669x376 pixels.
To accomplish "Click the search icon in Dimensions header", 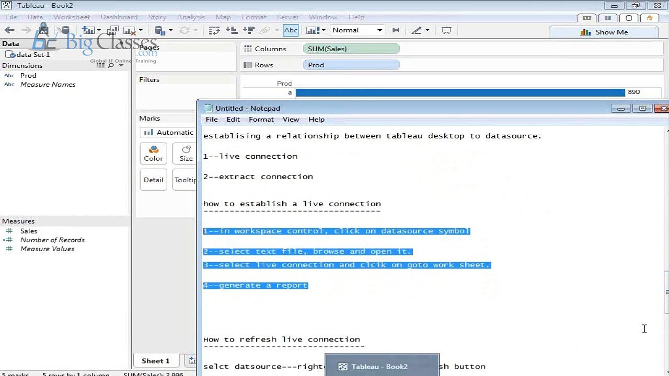I will pos(111,65).
